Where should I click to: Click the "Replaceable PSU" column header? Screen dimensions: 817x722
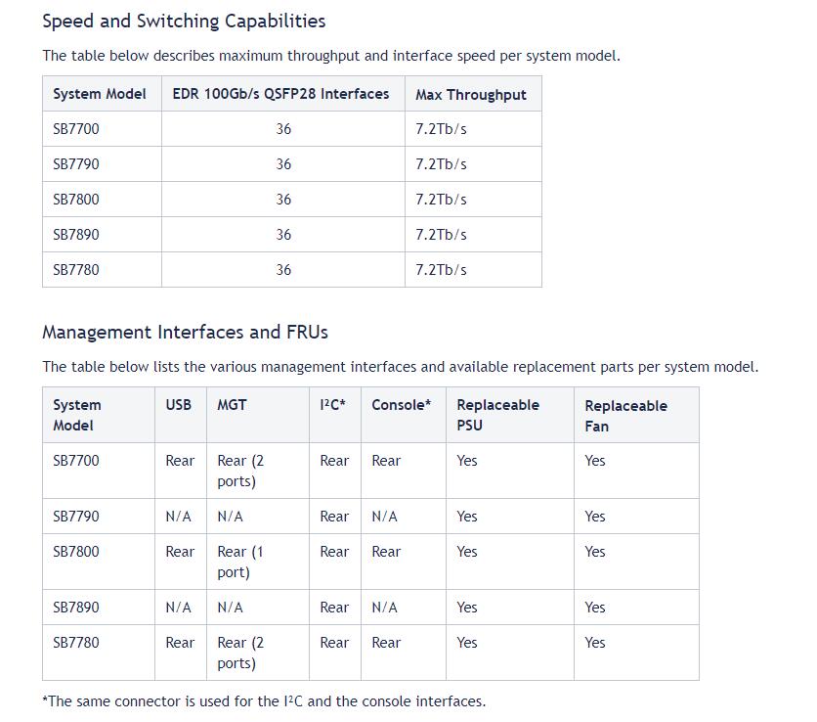click(497, 415)
